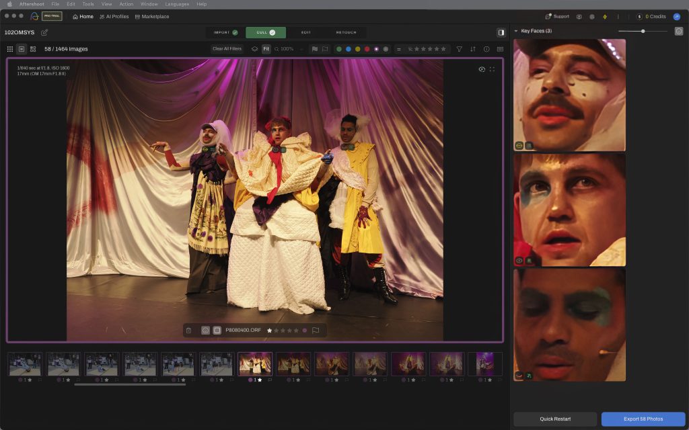This screenshot has height=430, width=689.
Task: Toggle the preview eye icon on image
Action: coord(482,69)
